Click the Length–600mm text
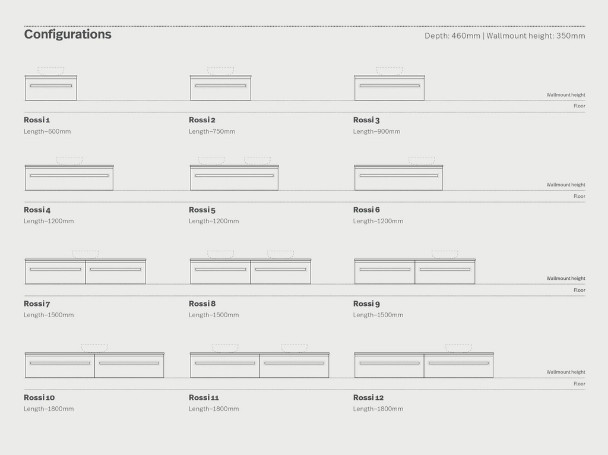Viewport: 608px width, 455px height. pos(47,131)
